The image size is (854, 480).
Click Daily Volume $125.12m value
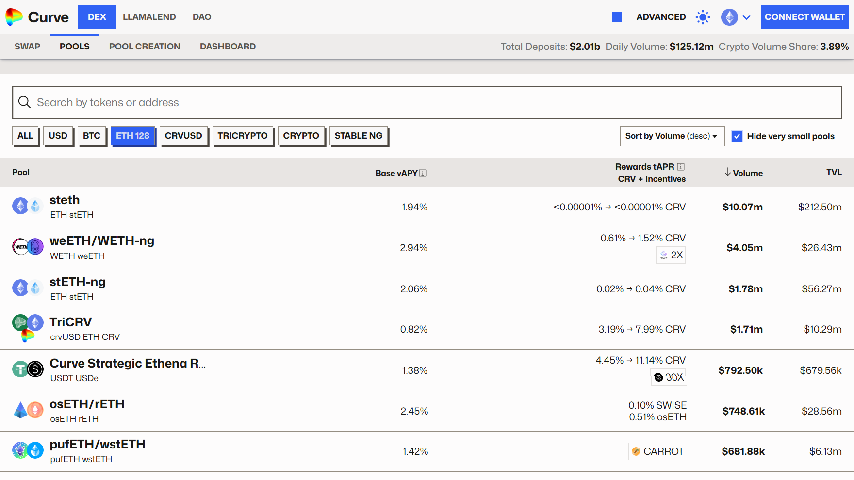click(691, 47)
